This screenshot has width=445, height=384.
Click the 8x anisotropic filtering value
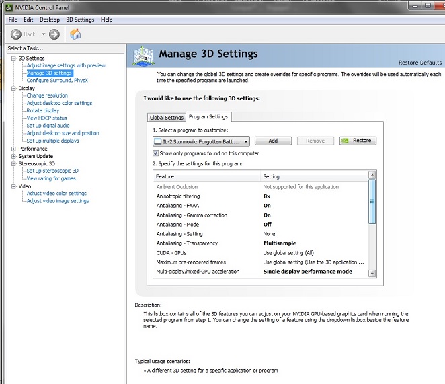tap(267, 196)
